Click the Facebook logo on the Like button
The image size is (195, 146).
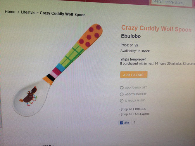121,123
